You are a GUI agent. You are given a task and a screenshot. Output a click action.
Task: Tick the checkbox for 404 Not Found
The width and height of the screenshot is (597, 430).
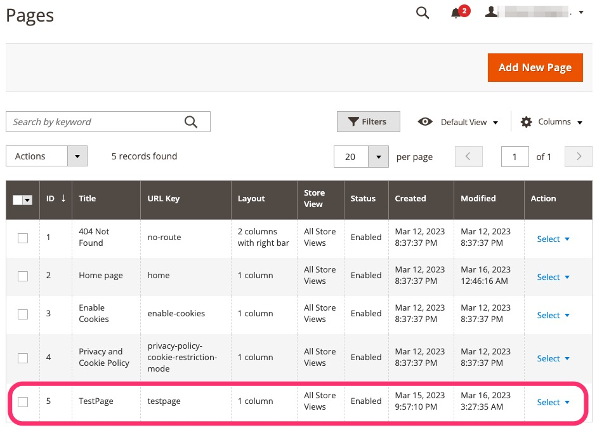pyautogui.click(x=23, y=238)
